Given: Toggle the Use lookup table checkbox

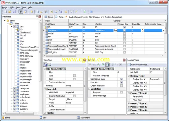Looking at the screenshot, I should (x=121, y=79).
